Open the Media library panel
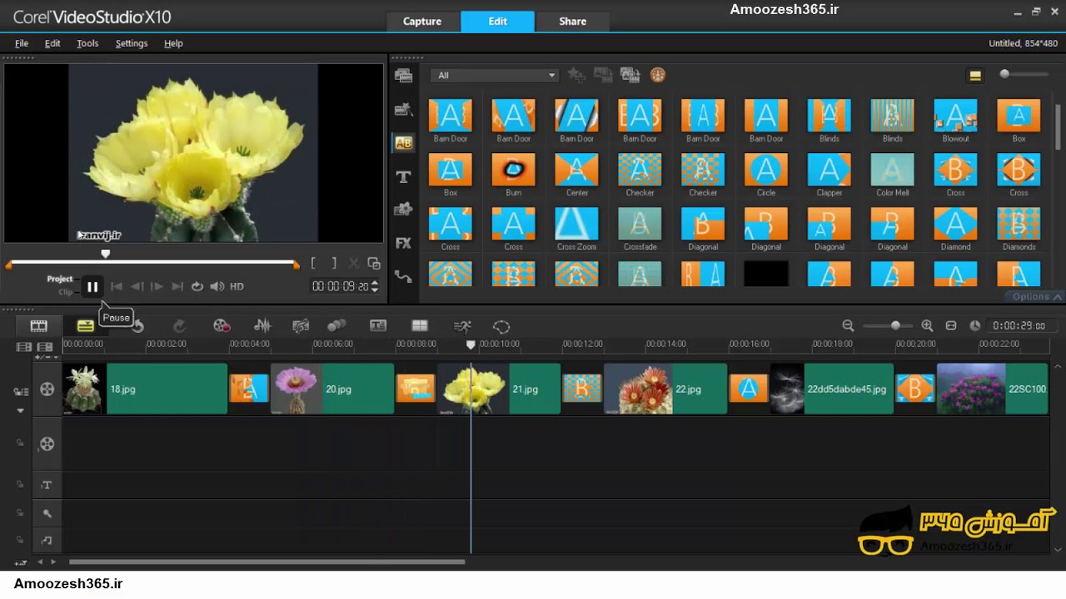This screenshot has width=1066, height=599. point(404,76)
